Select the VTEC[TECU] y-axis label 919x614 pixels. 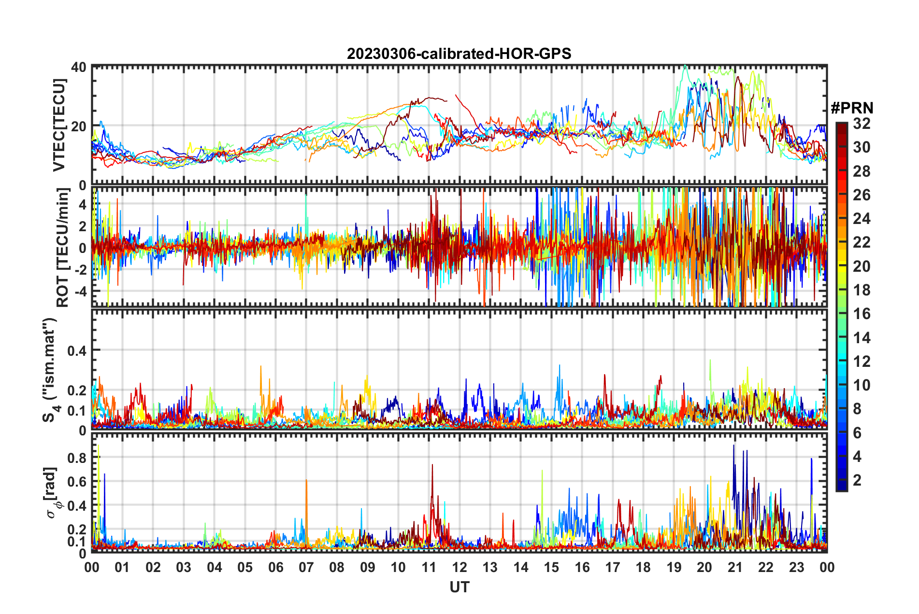59,125
